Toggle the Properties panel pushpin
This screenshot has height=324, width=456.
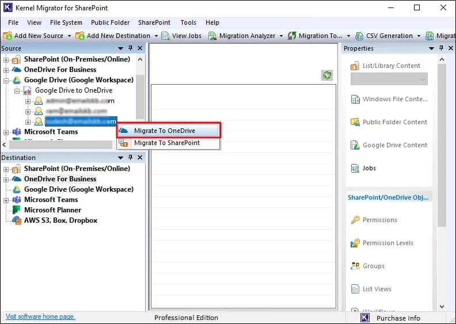(441, 48)
